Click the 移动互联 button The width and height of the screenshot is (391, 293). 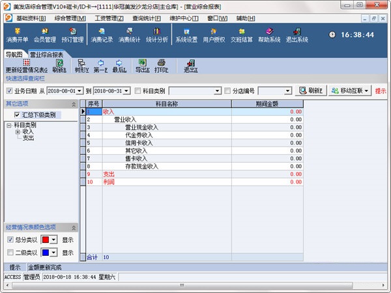pos(350,91)
